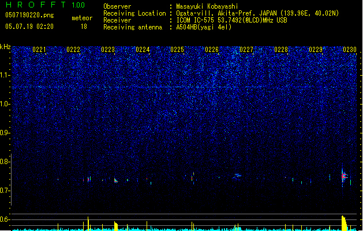The height and width of the screenshot is (231, 363).
Task: Click the 0224 time marker
Action: [x=143, y=50]
